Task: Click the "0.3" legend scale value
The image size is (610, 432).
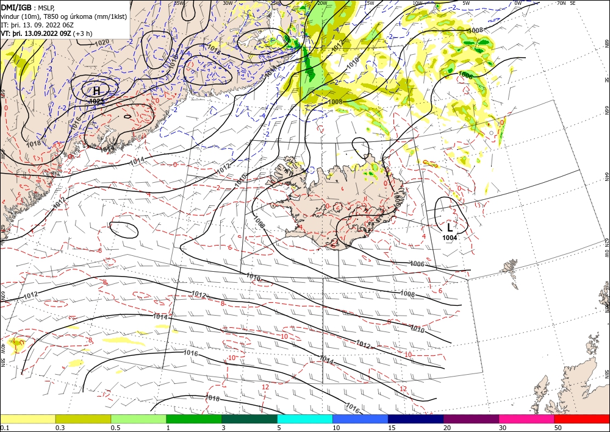Action: point(60,428)
